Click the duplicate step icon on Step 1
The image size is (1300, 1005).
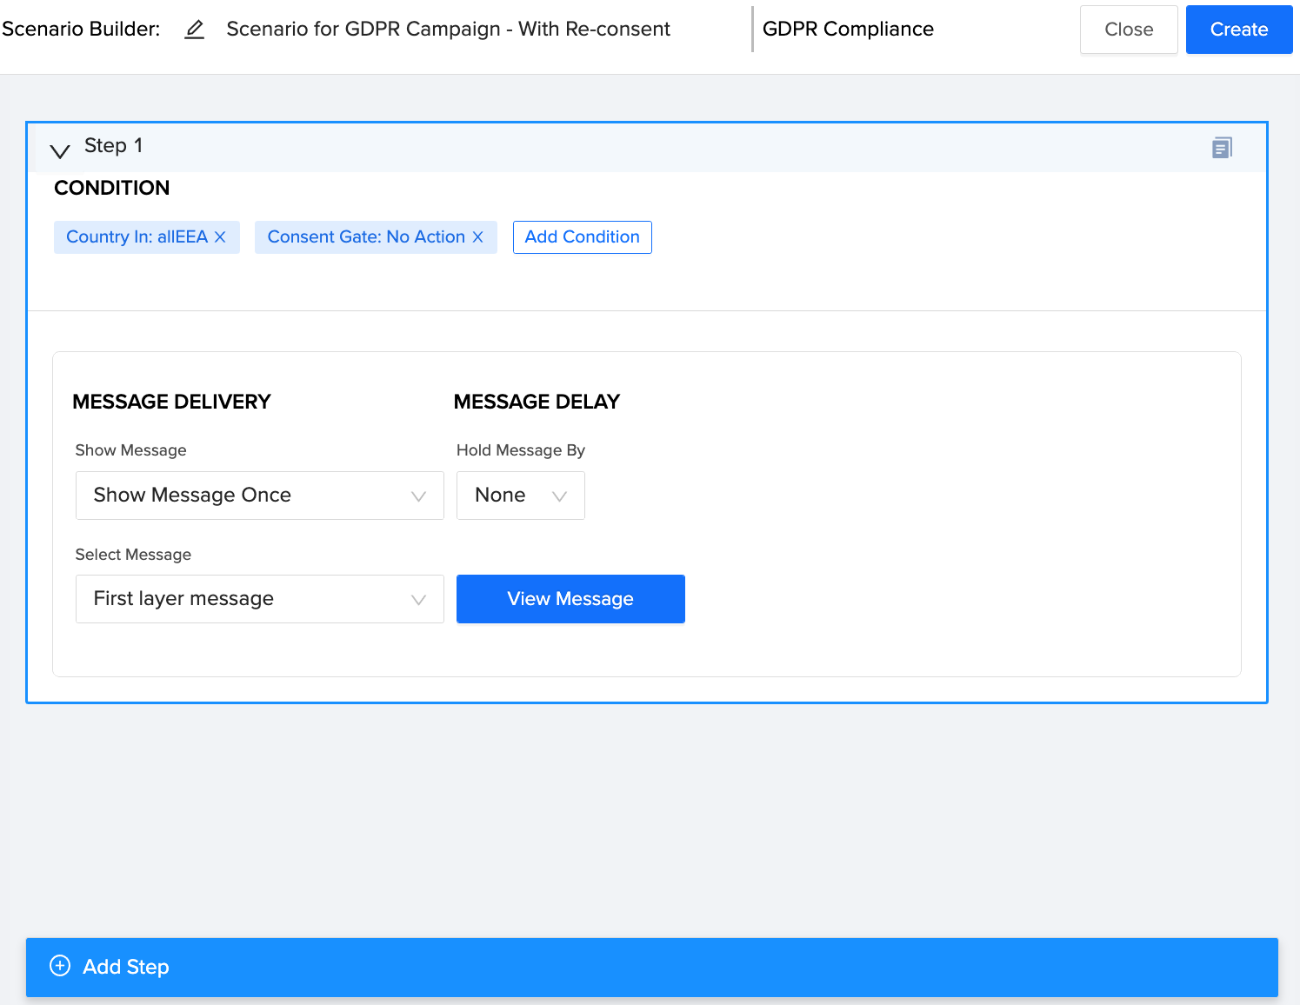(x=1221, y=147)
